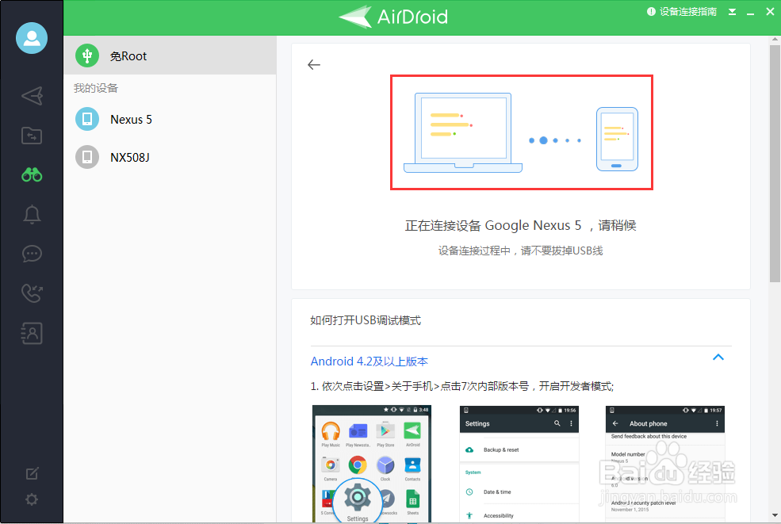Viewport: 781px width, 524px height.
Task: Click the Android 4.2及以上版本 heading
Action: pyautogui.click(x=369, y=361)
